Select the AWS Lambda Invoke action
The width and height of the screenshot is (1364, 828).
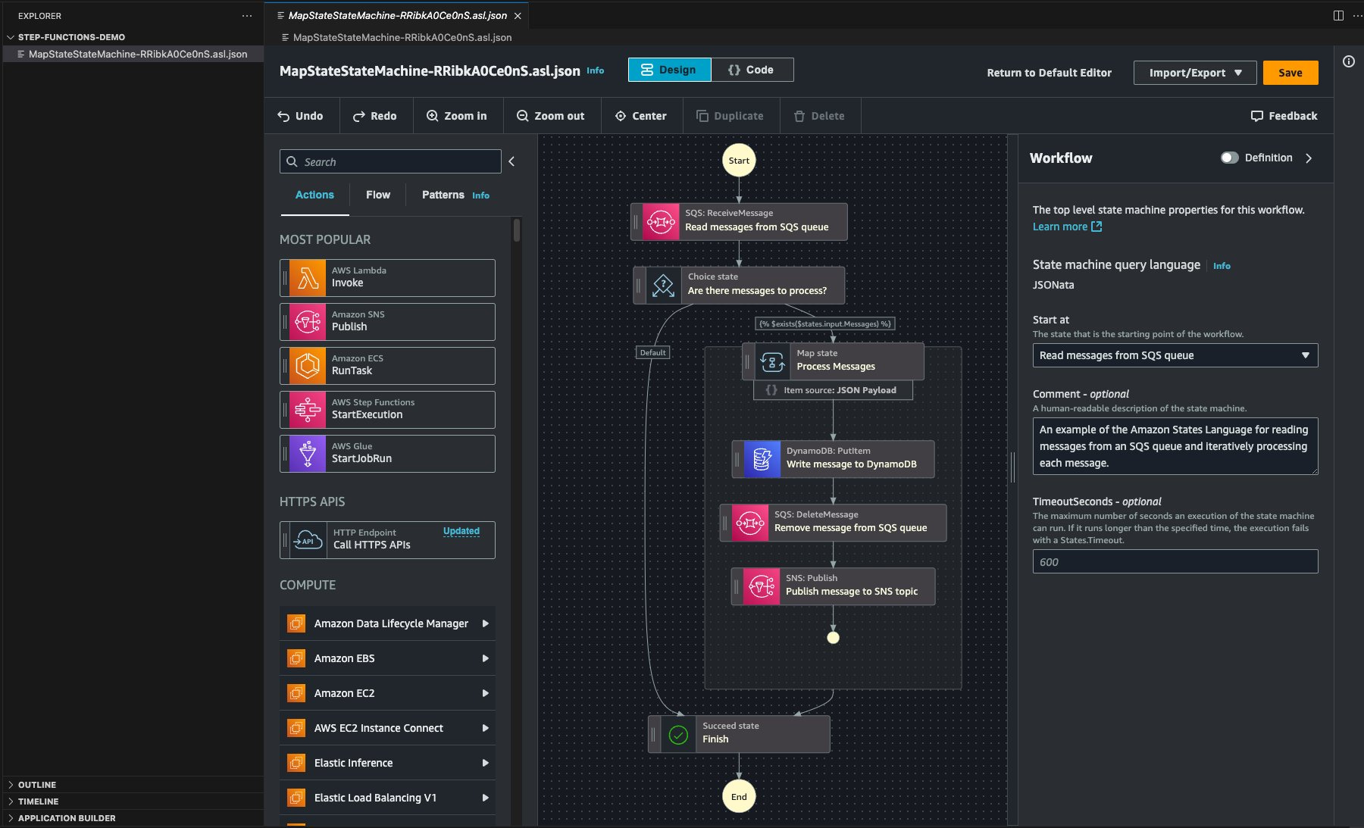(x=386, y=277)
